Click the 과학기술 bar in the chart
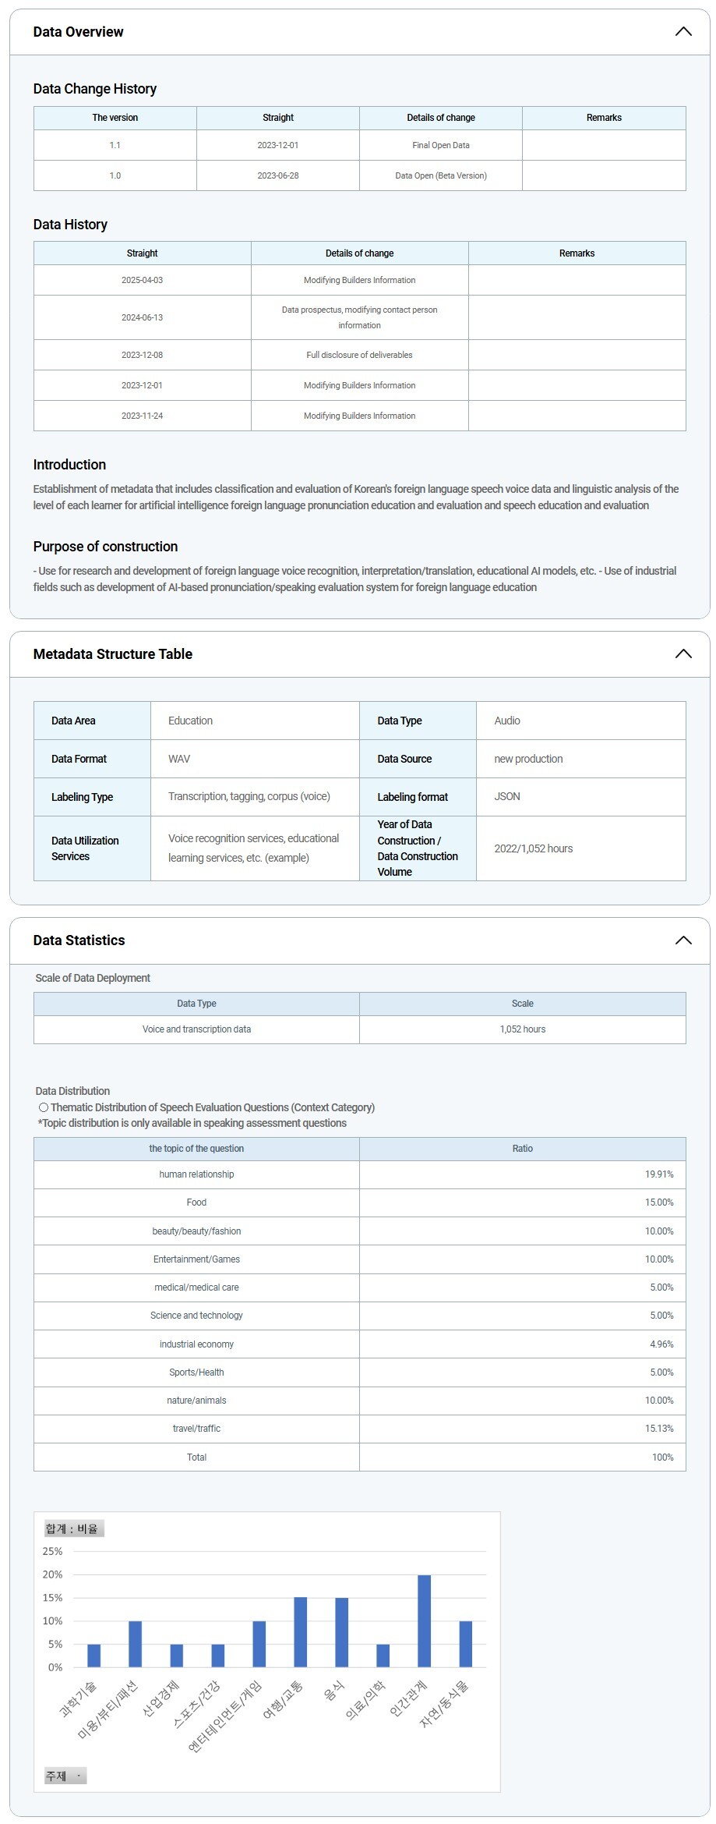The height and width of the screenshot is (1824, 716). point(93,1655)
